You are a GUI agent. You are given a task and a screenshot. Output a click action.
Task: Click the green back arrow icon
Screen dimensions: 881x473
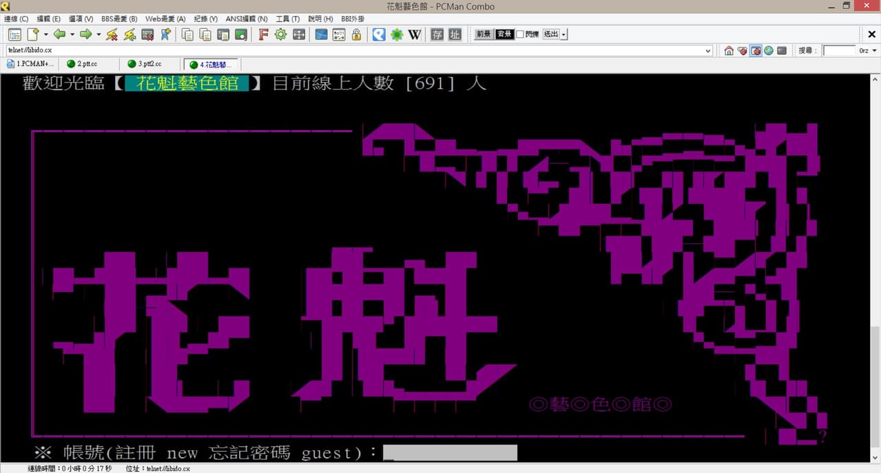[x=59, y=34]
